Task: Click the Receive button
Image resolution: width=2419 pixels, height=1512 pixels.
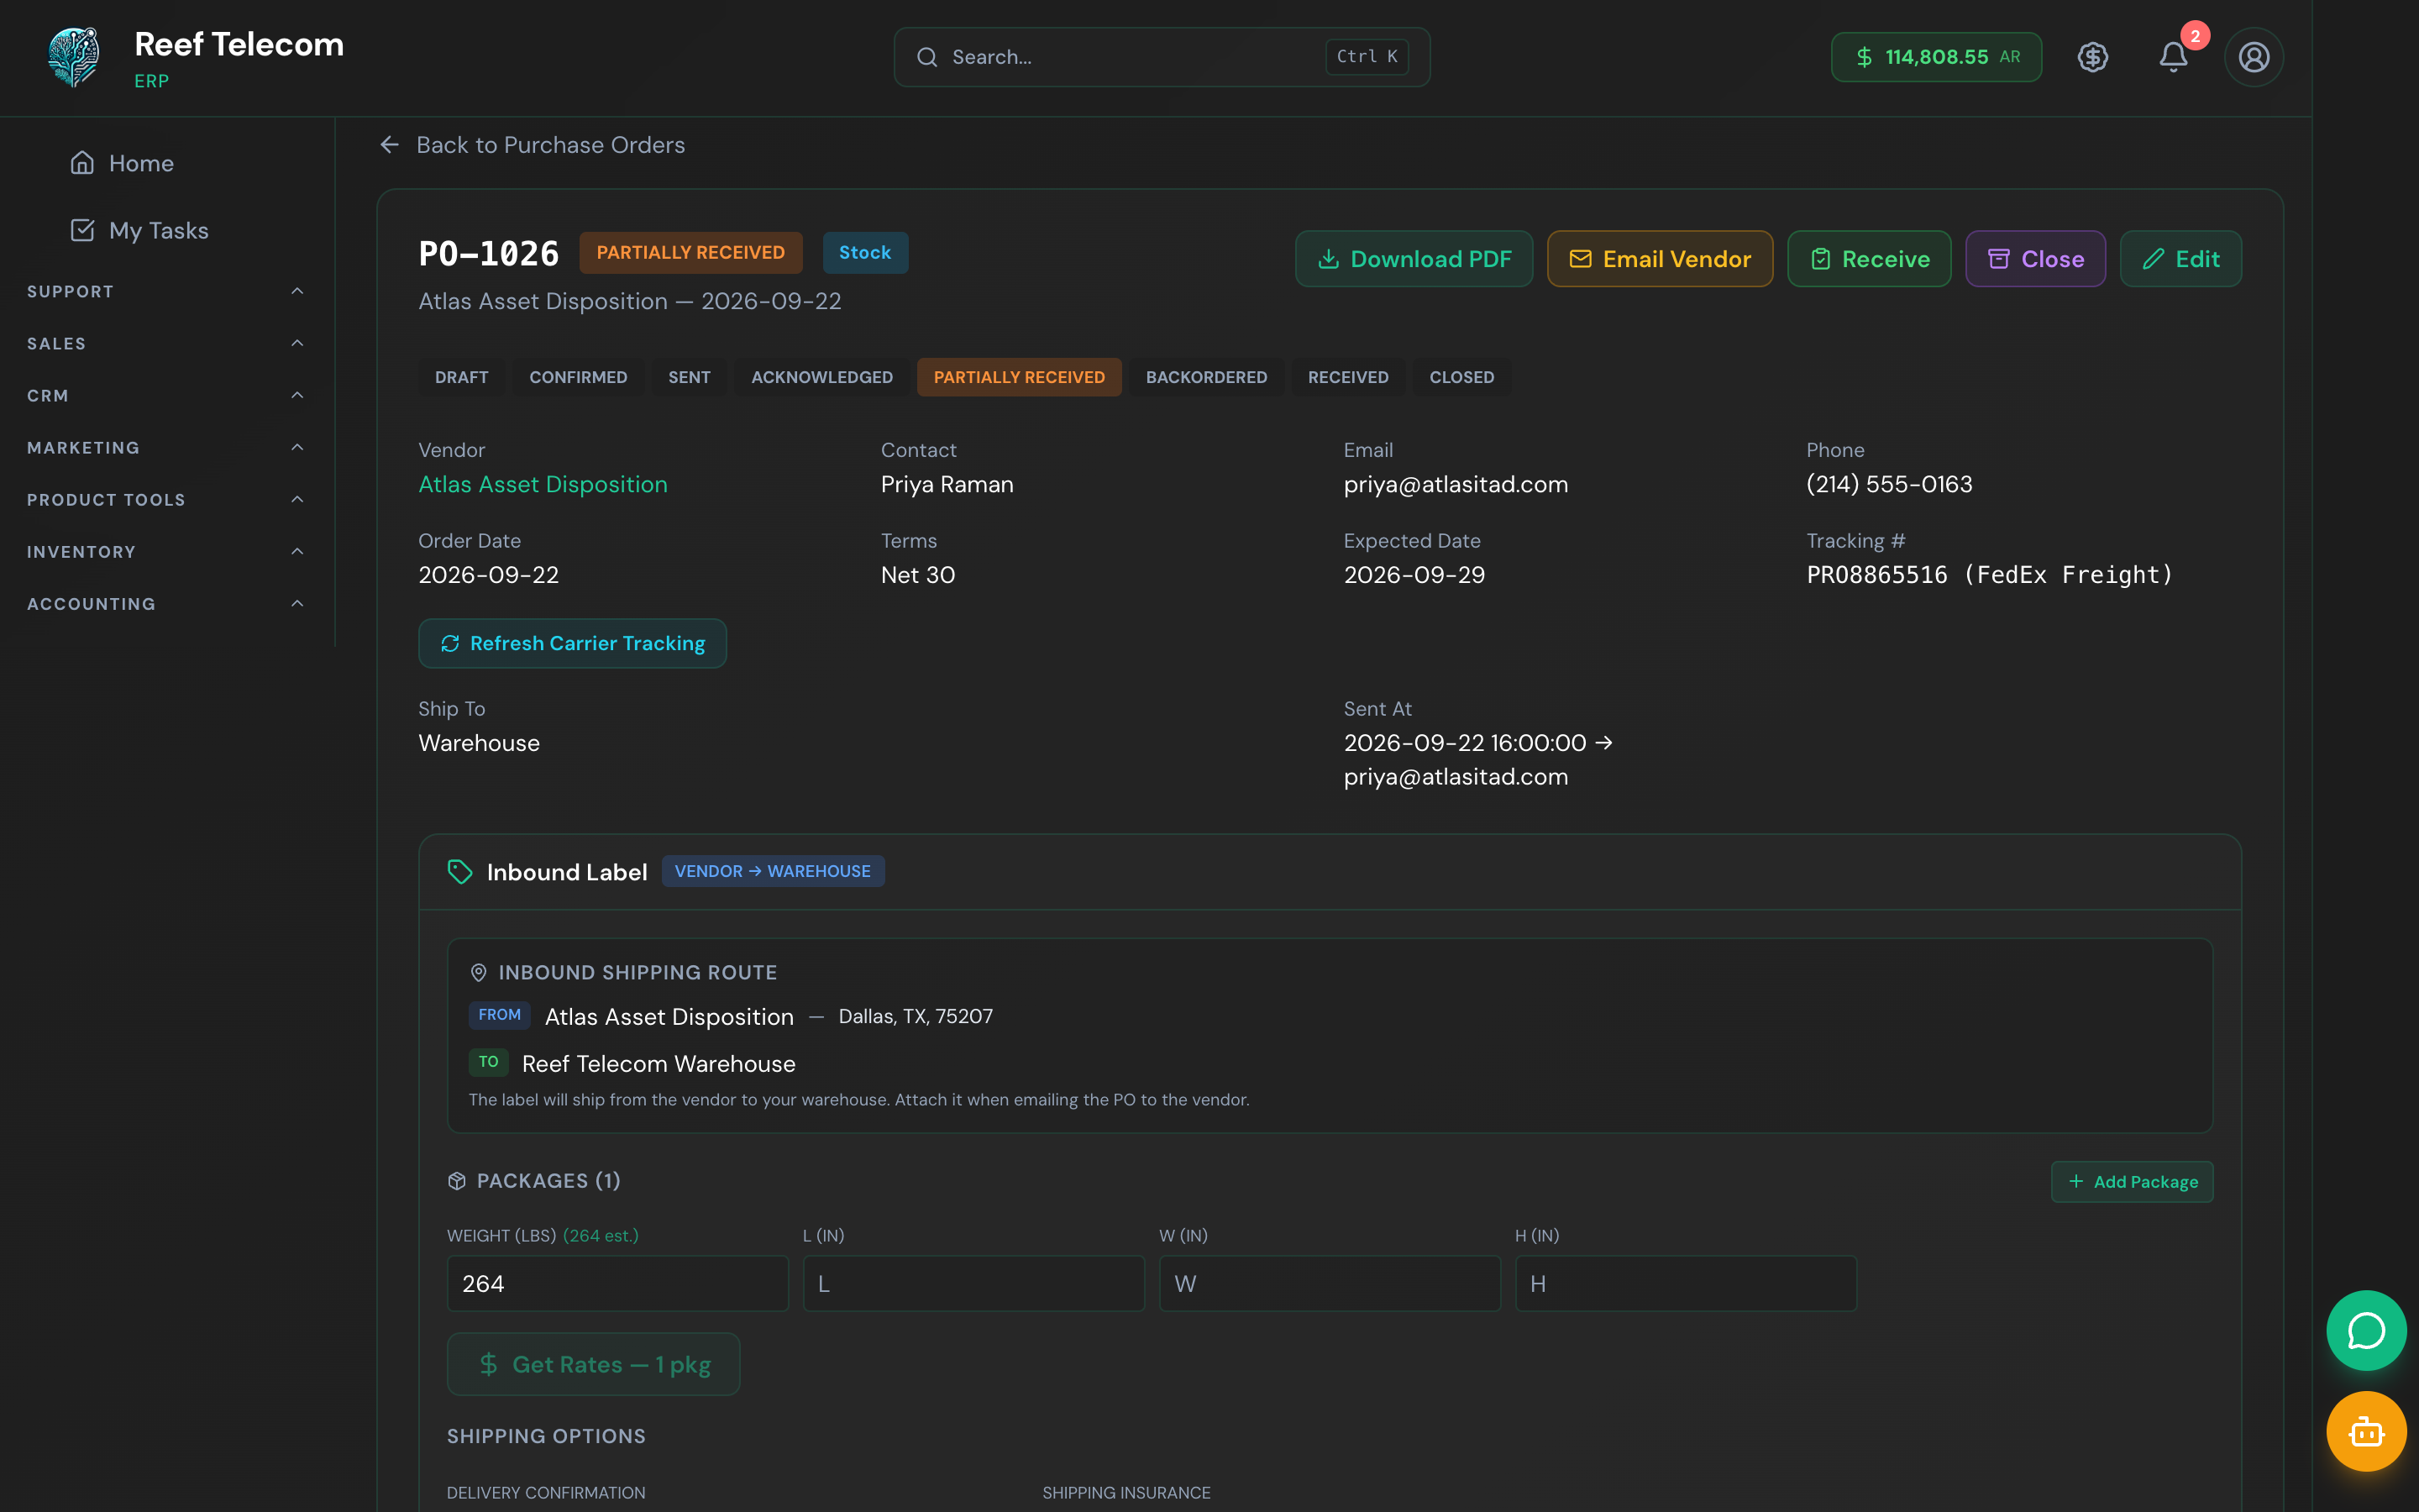Action: (x=1869, y=259)
